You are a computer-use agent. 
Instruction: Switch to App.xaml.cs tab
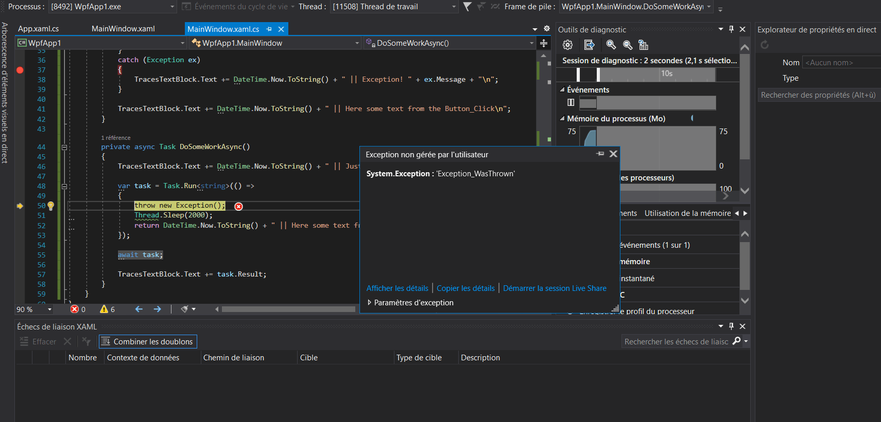click(38, 29)
